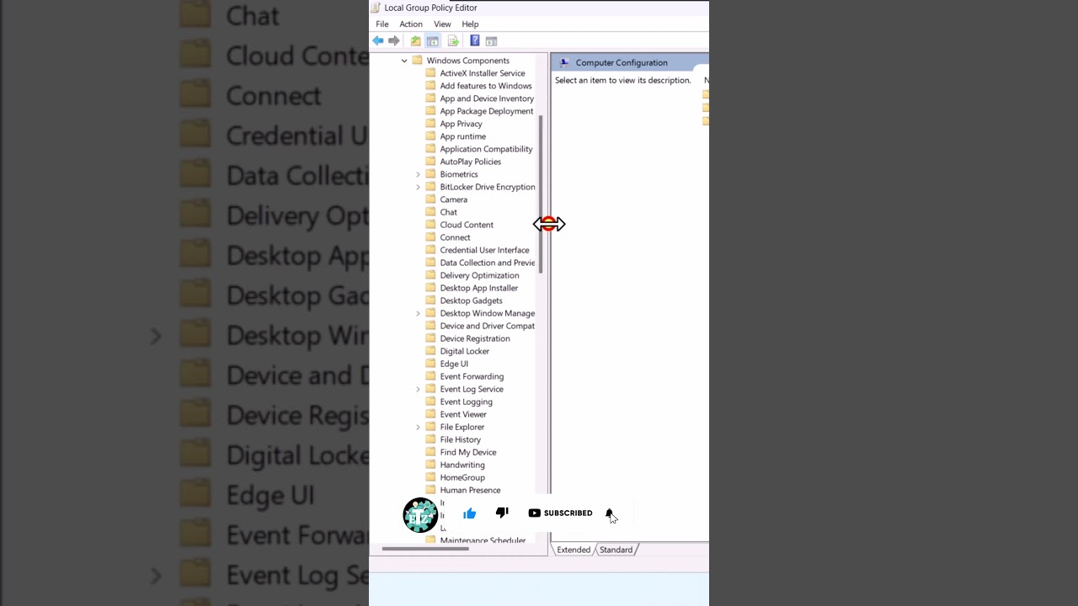
Task: Select Credential User Interface
Action: [x=484, y=250]
